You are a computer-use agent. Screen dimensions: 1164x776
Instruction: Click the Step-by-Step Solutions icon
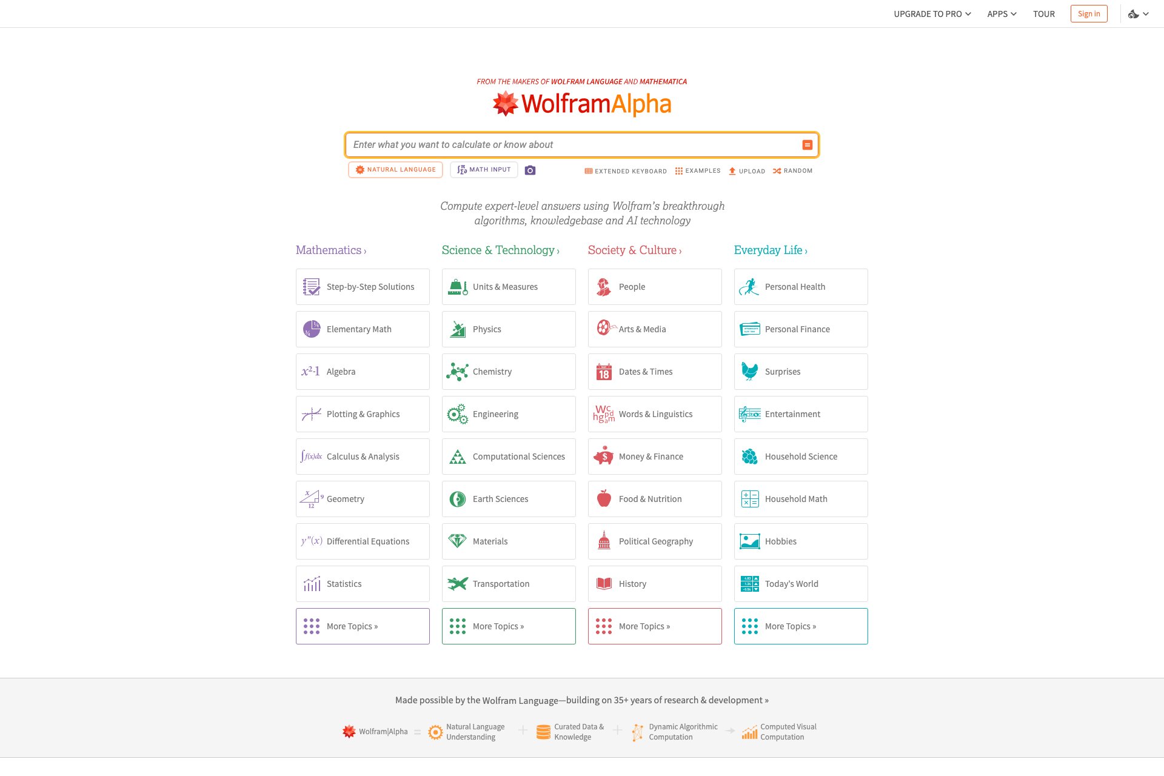click(311, 286)
